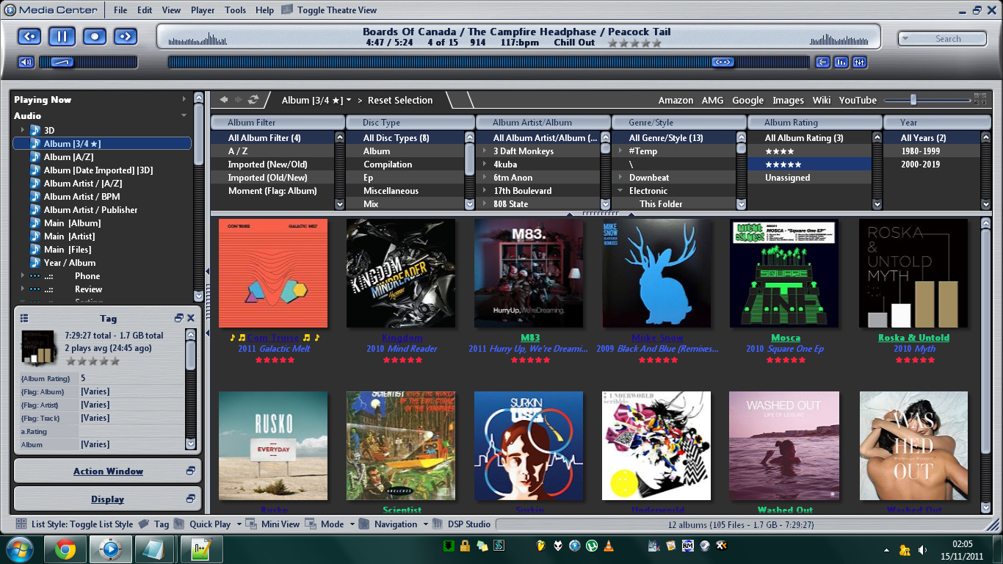Expand the Review tree node
This screenshot has height=564, width=1003.
click(x=23, y=289)
